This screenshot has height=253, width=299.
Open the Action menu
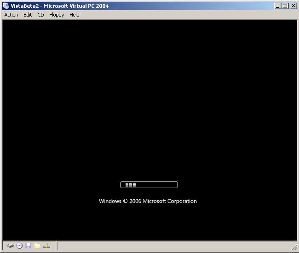coord(11,15)
